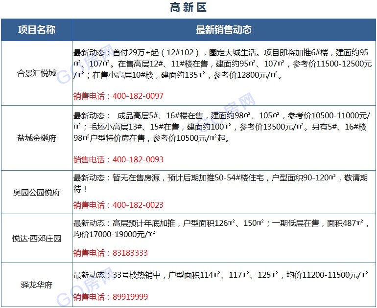Viewport: 377px width, 308px height.
Task: Click the text 33号楼热销中
Action: [137, 275]
